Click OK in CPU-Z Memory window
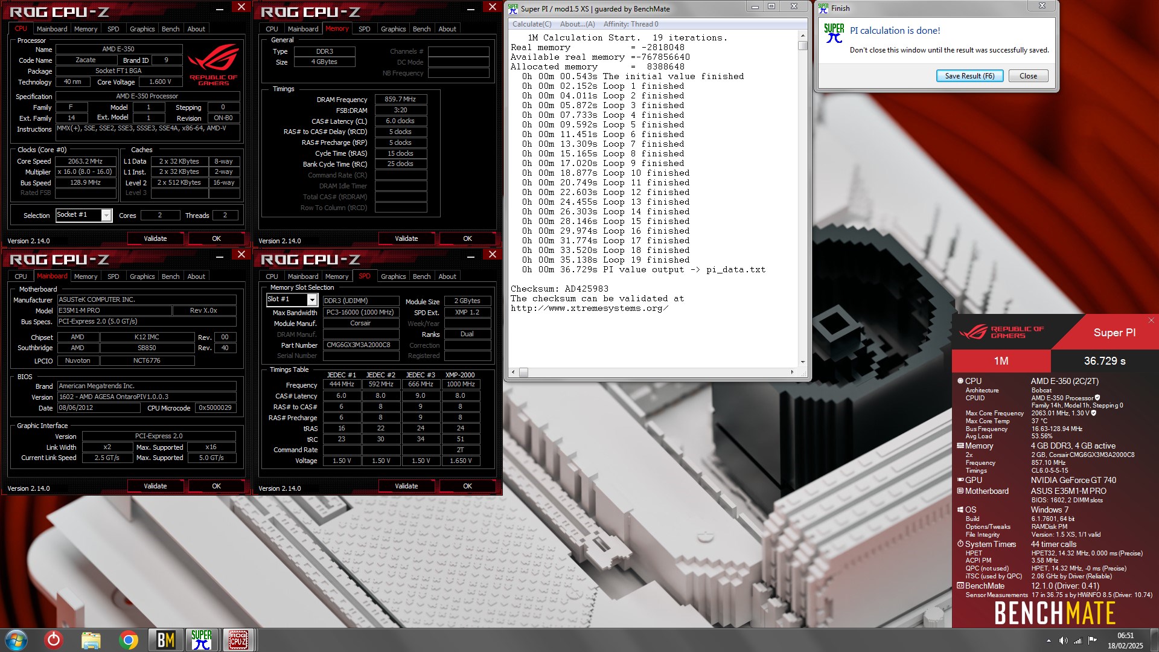1159x652 pixels. [467, 238]
